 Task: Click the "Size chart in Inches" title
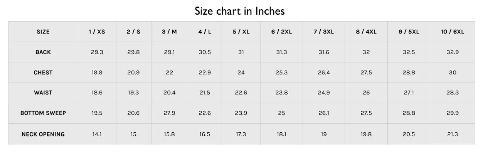(x=239, y=11)
